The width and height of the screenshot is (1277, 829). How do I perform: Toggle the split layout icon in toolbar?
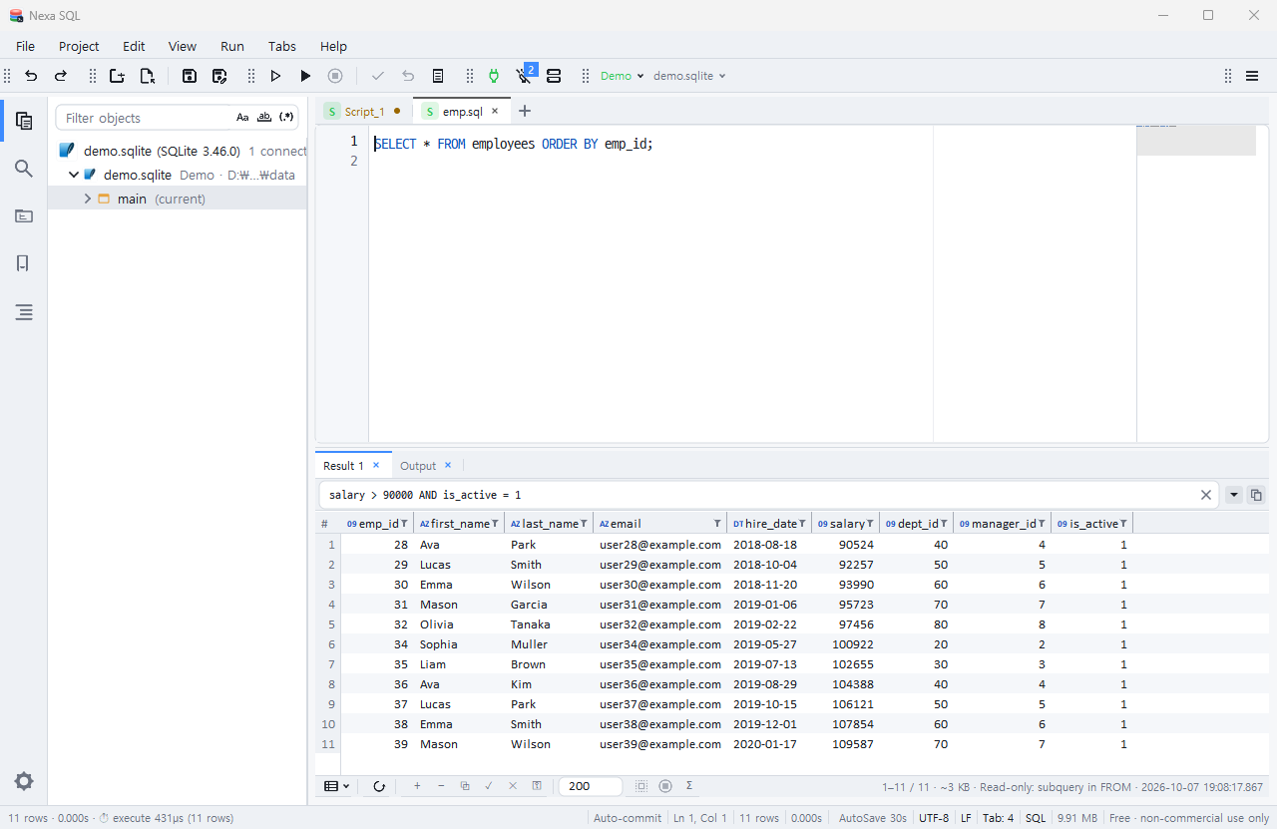tap(554, 76)
